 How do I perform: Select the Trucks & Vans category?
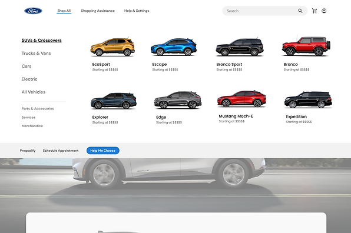click(x=37, y=53)
